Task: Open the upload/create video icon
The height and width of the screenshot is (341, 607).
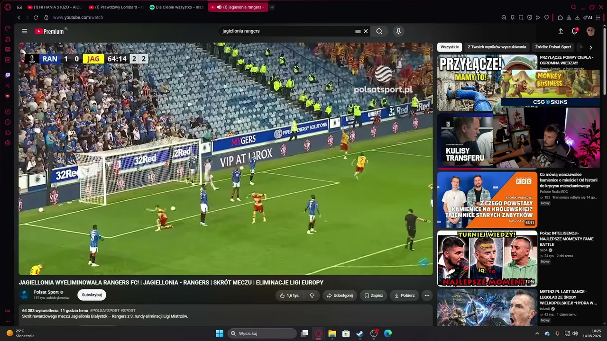Action: [x=561, y=31]
